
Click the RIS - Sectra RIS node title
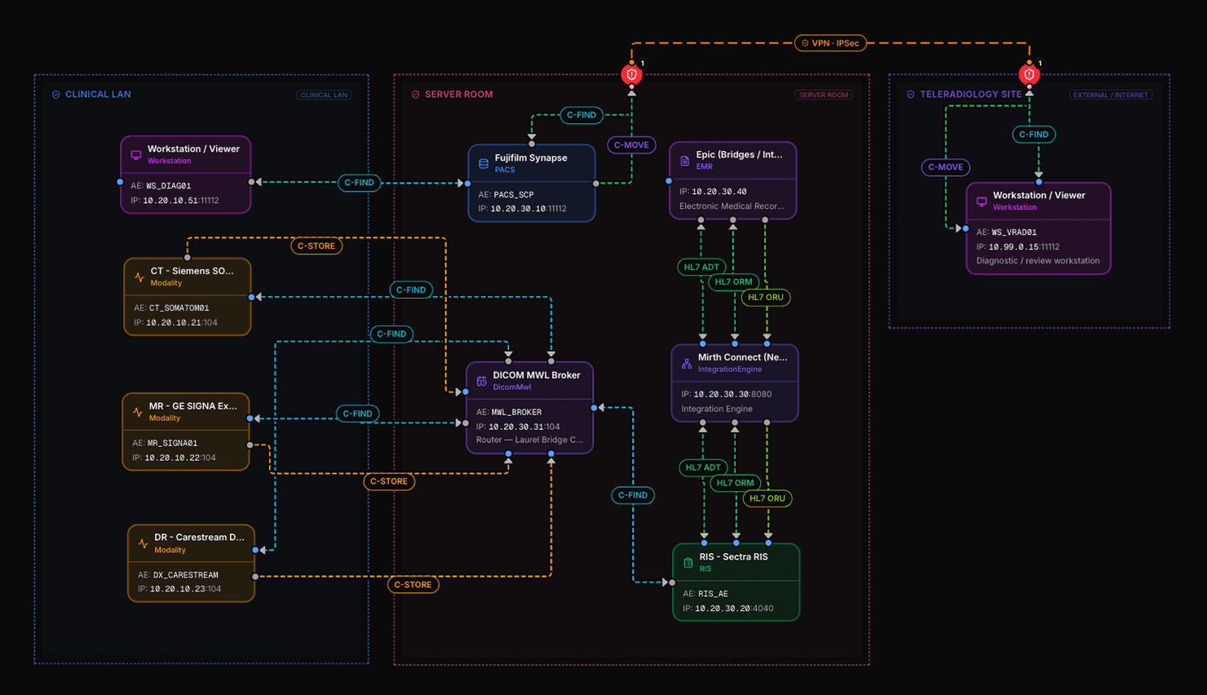(x=733, y=557)
